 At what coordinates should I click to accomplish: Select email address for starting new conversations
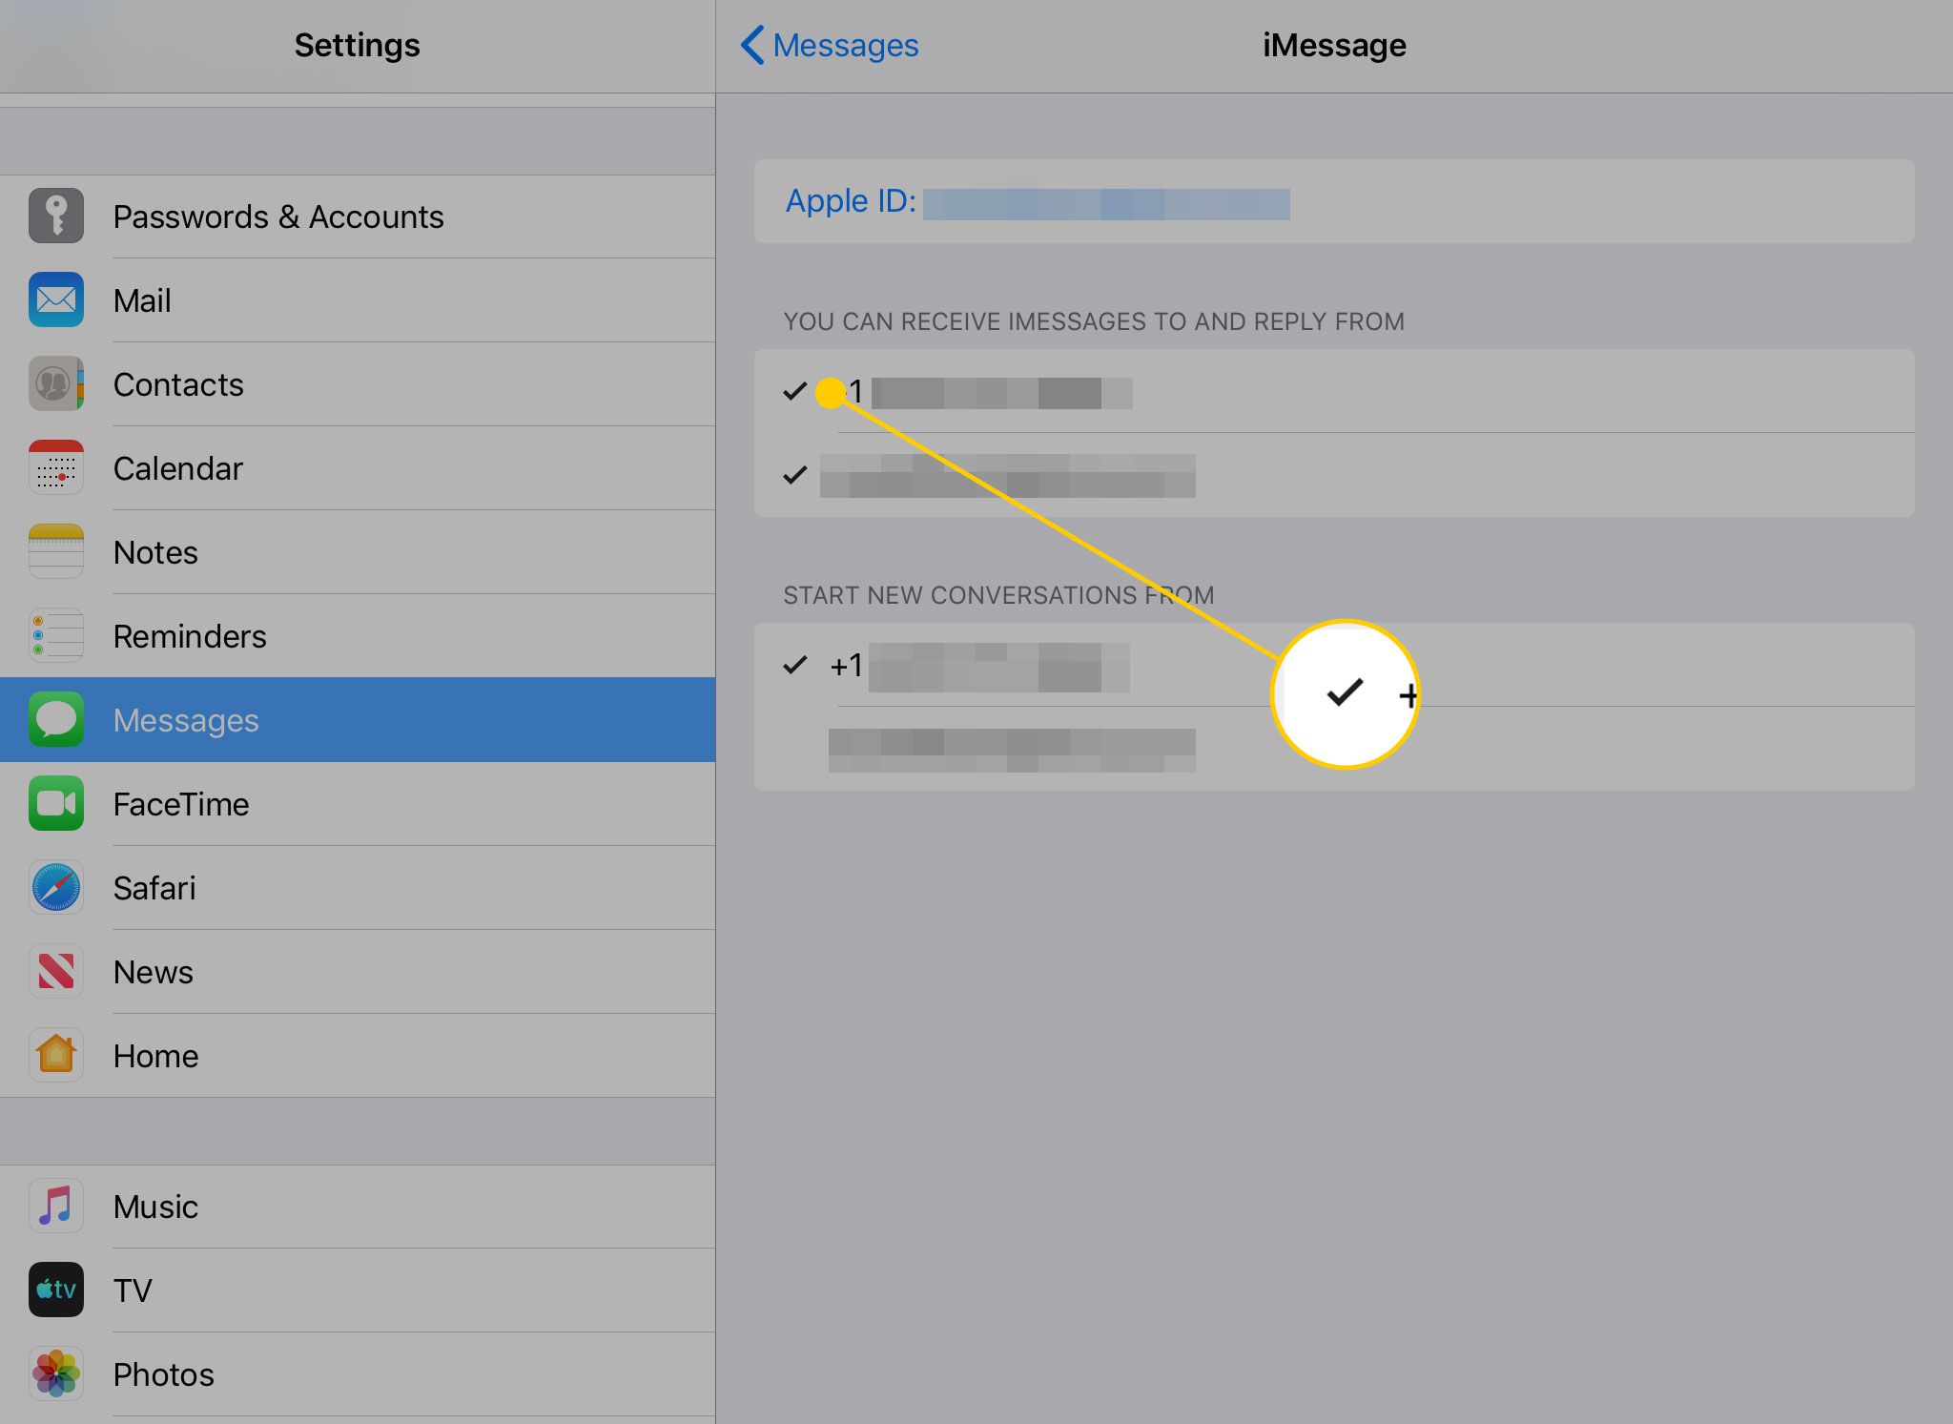tap(1334, 749)
